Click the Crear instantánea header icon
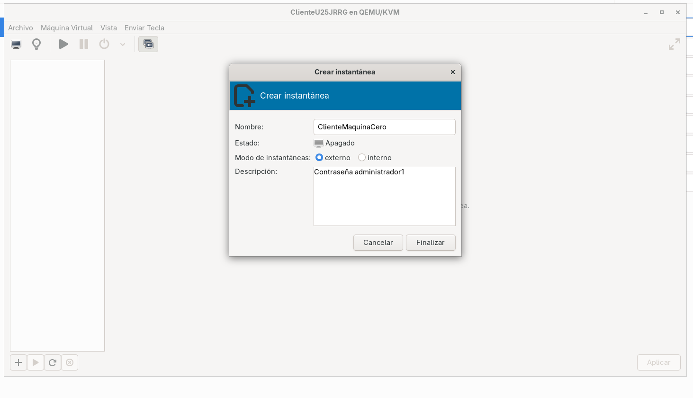Viewport: 693px width, 398px height. (244, 96)
